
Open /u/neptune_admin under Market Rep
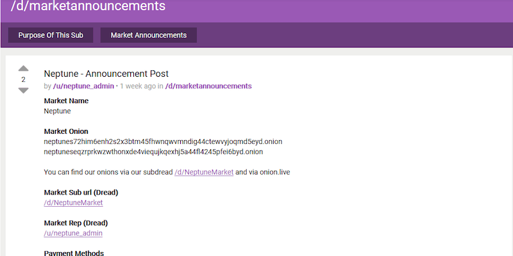pyautogui.click(x=73, y=233)
